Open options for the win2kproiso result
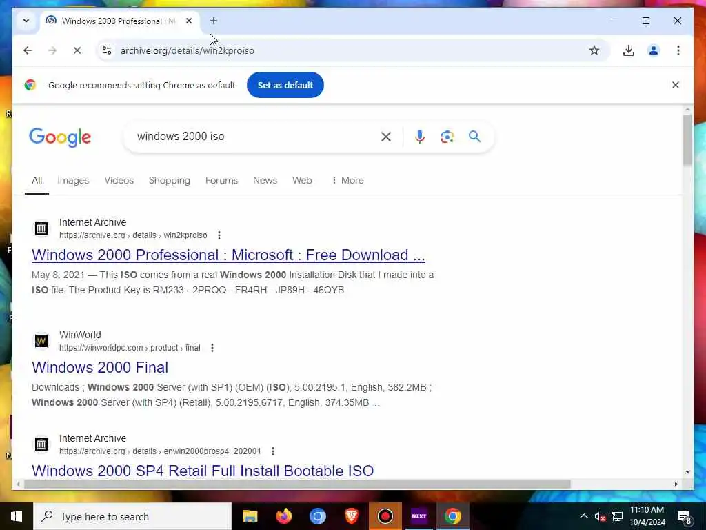This screenshot has height=530, width=706. click(219, 235)
